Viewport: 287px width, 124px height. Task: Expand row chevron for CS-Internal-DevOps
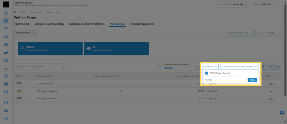274,84
